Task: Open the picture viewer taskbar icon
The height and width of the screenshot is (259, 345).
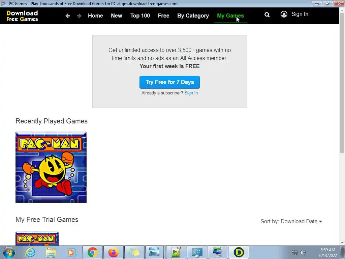Action: 154,252
